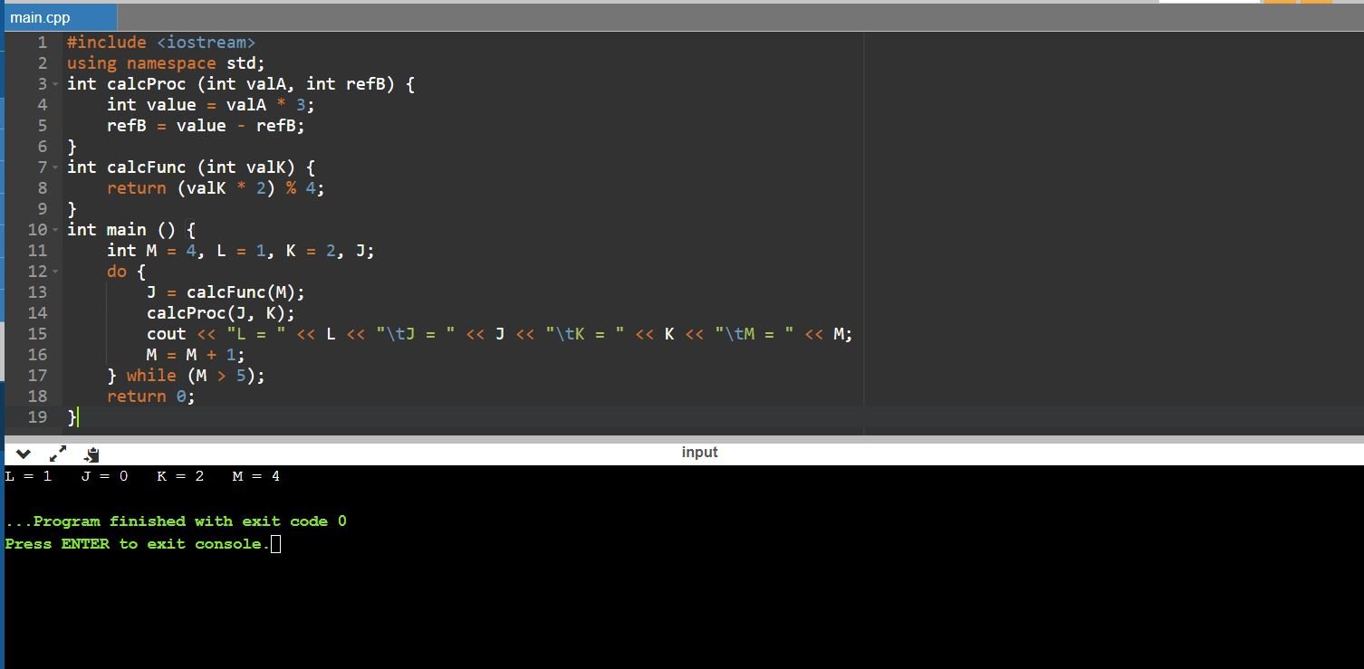Expand console to full screen with the arrows icon
Screen dimensions: 1364x669
point(58,454)
